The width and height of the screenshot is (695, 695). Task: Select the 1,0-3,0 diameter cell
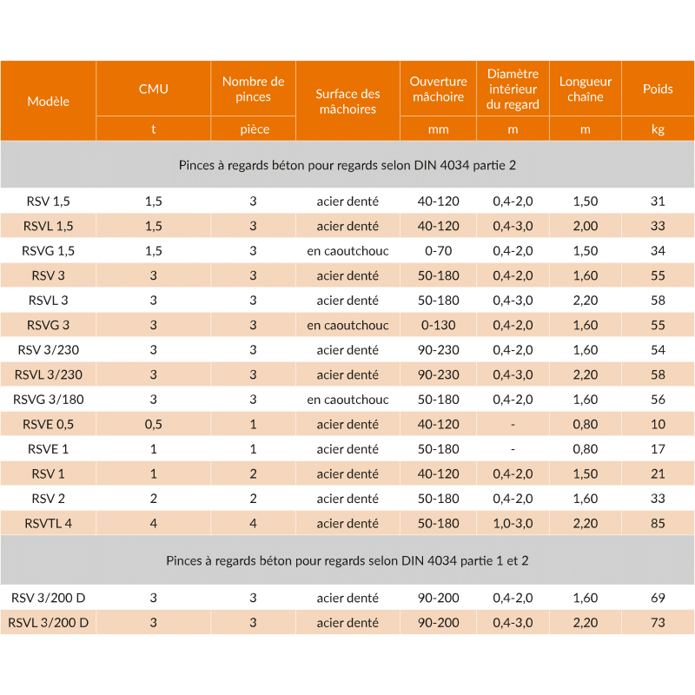pos(513,523)
